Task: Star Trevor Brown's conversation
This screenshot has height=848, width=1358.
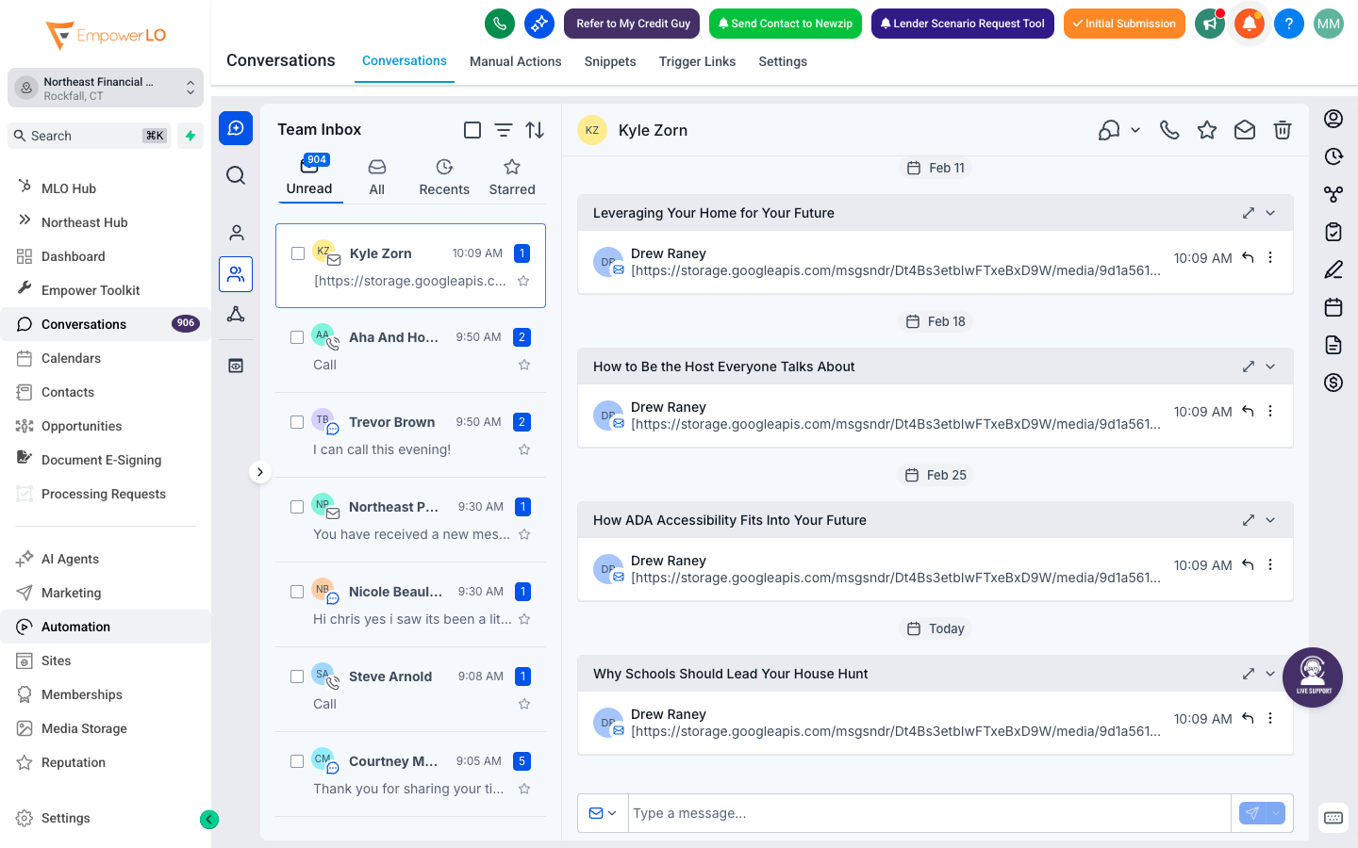Action: click(523, 449)
